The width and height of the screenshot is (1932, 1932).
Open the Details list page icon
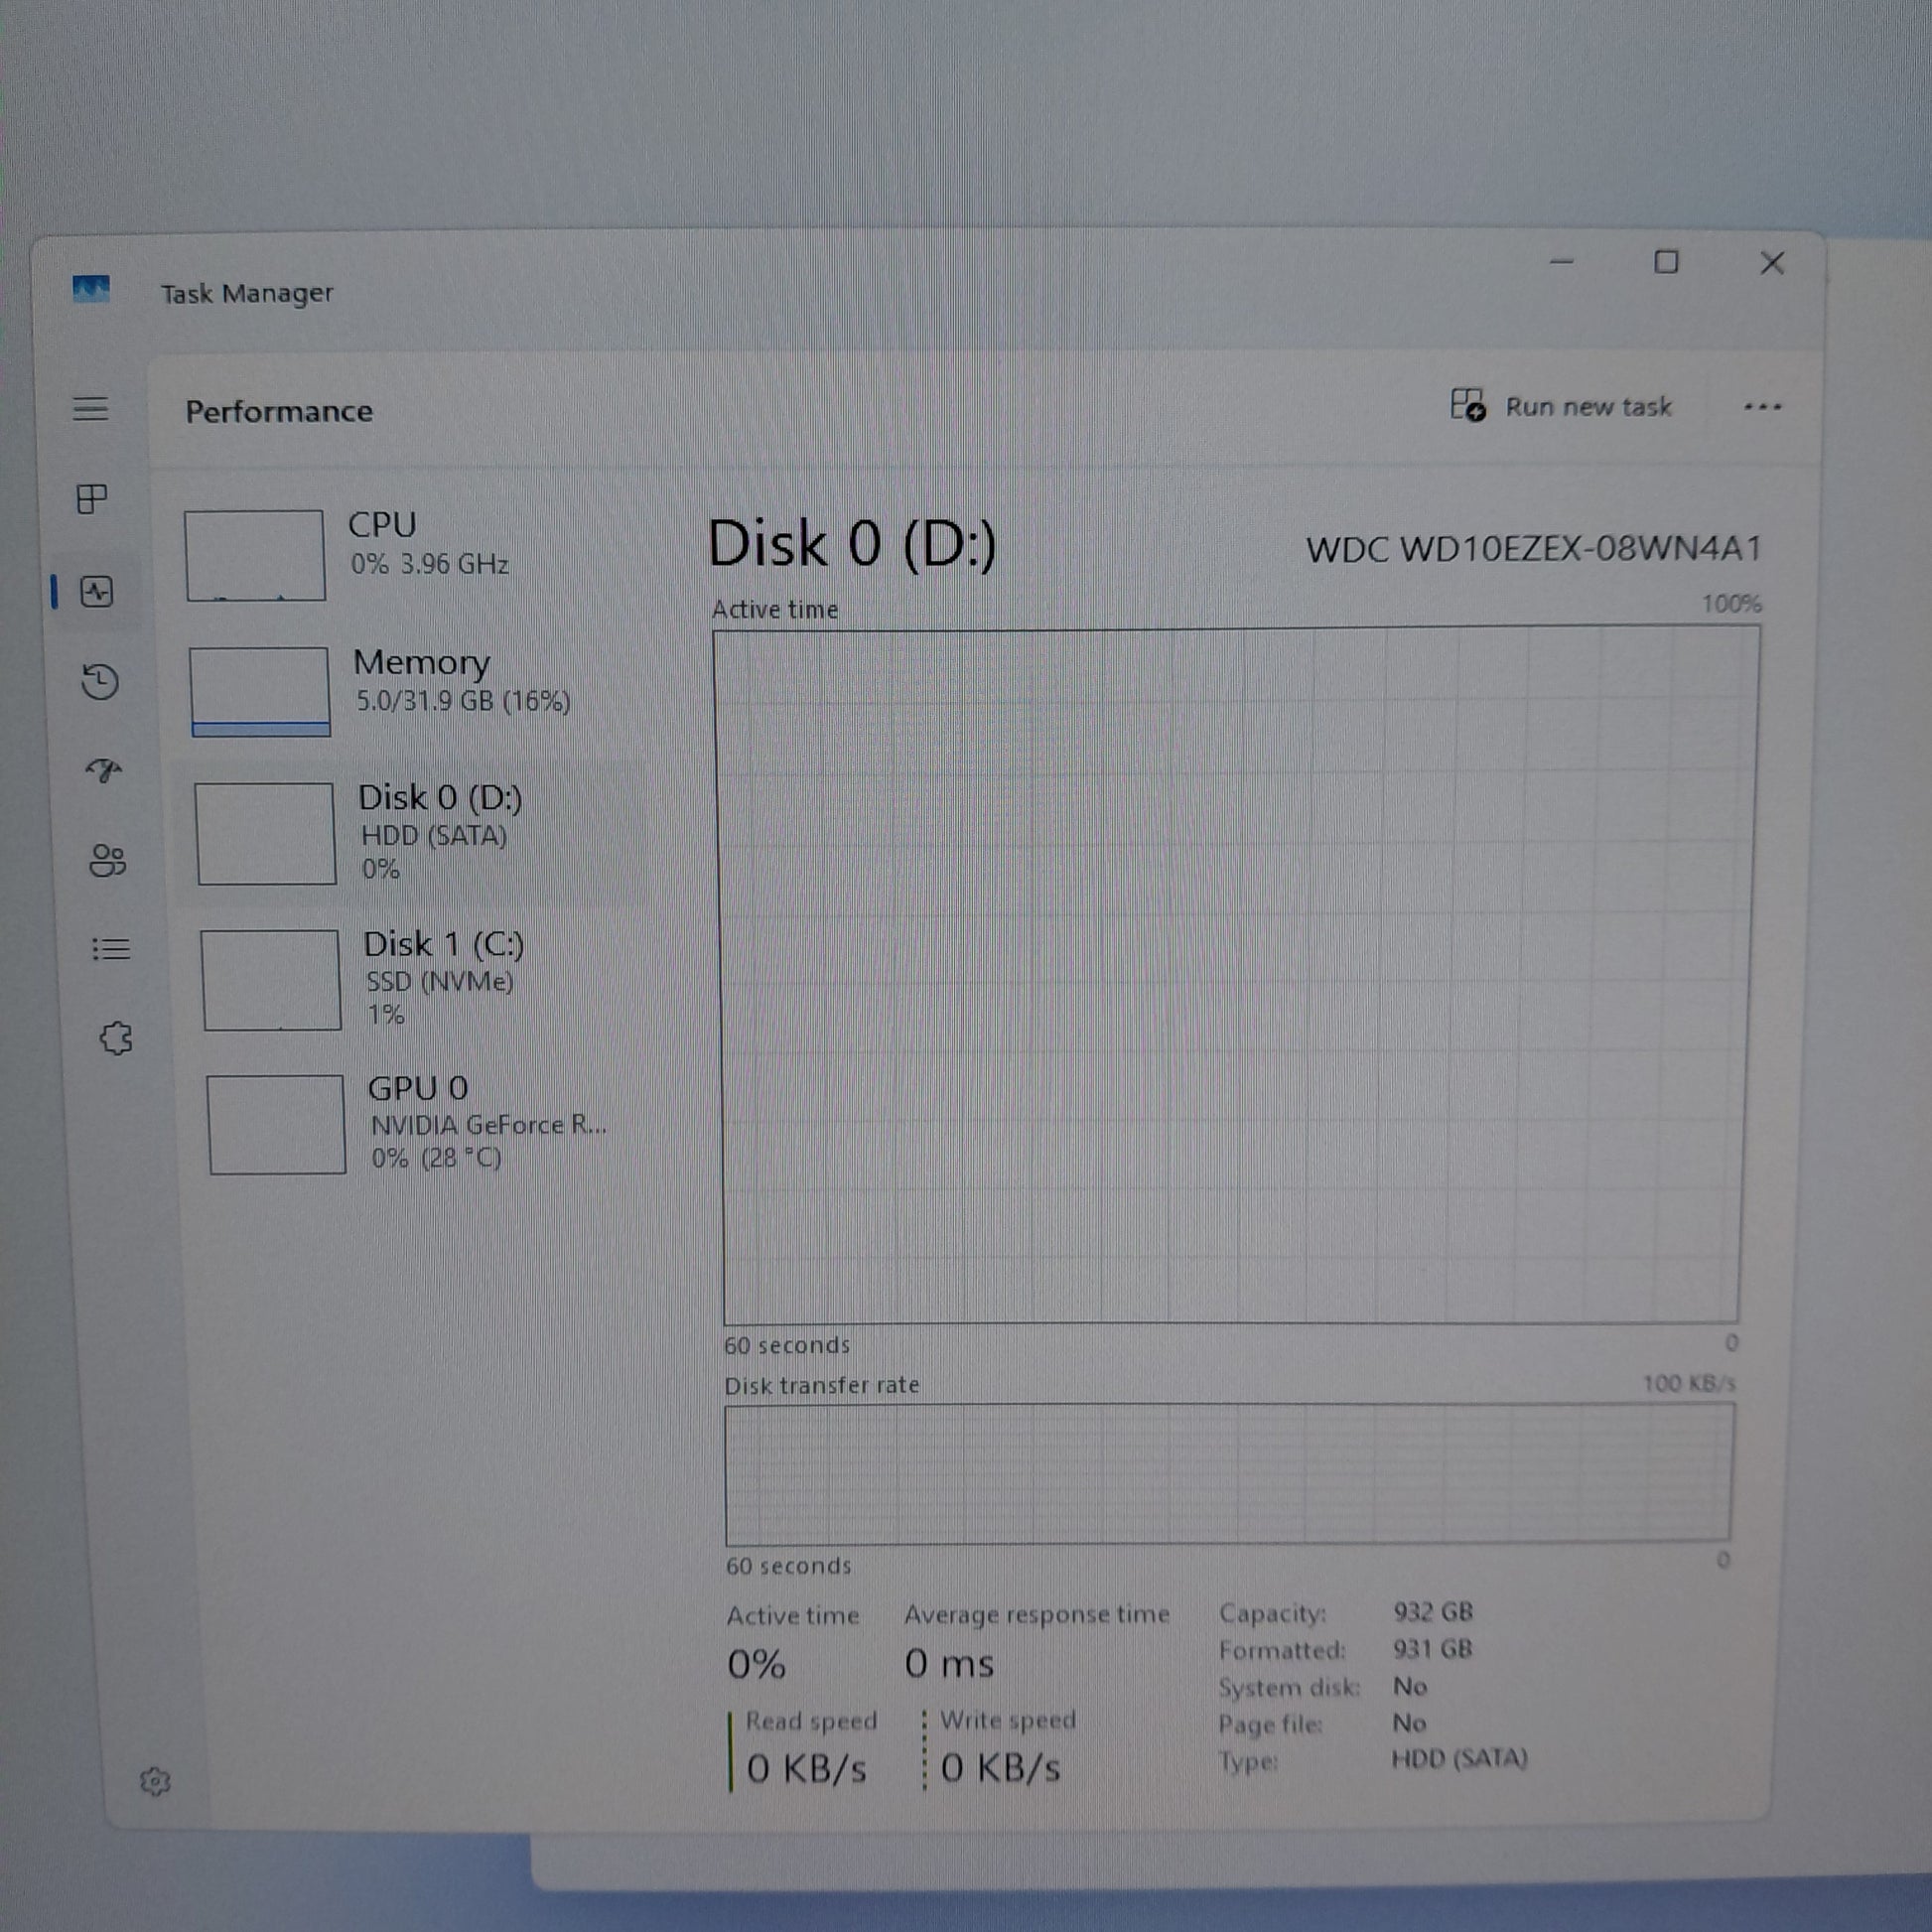110,948
